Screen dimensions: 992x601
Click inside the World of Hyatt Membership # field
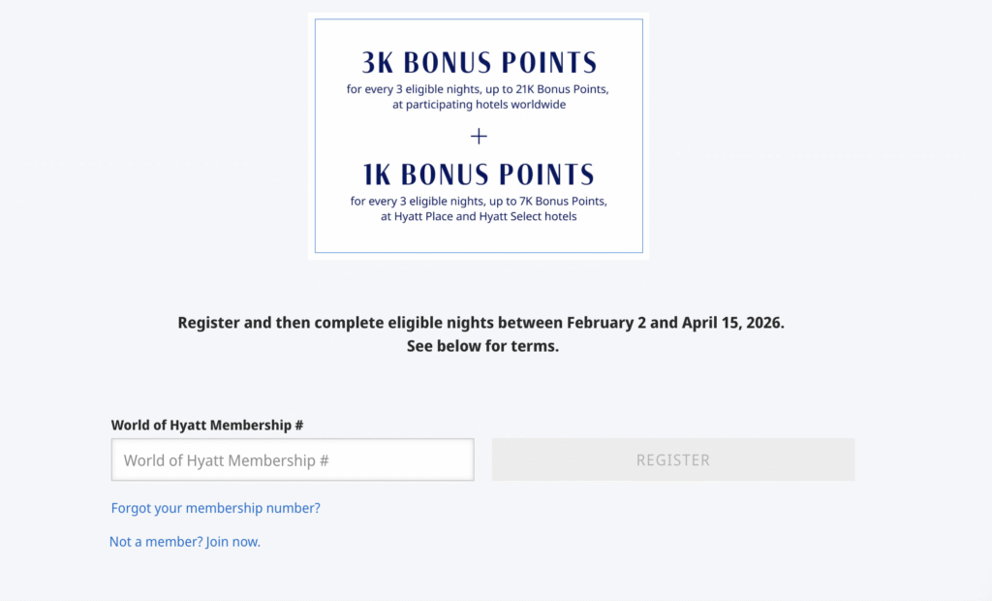click(292, 459)
